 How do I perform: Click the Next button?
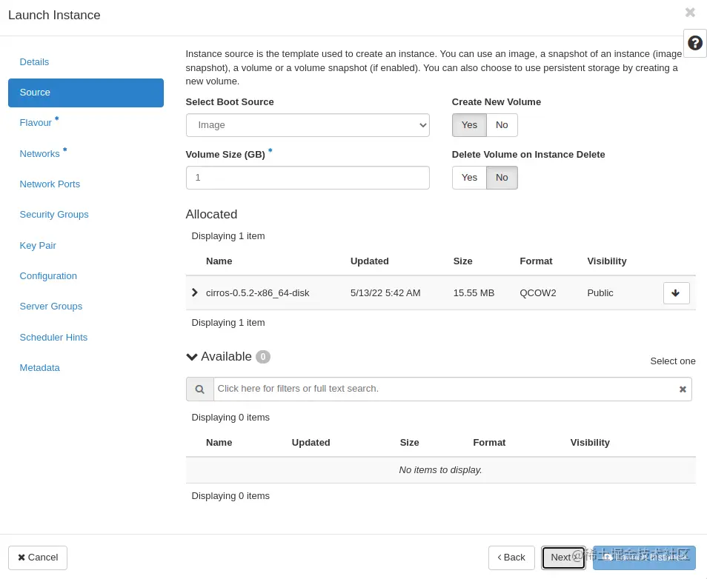click(x=562, y=557)
